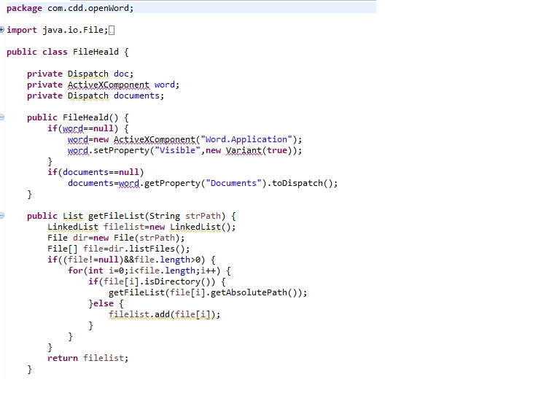
Task: Click 'List' return type of getFileList
Action: click(x=72, y=216)
